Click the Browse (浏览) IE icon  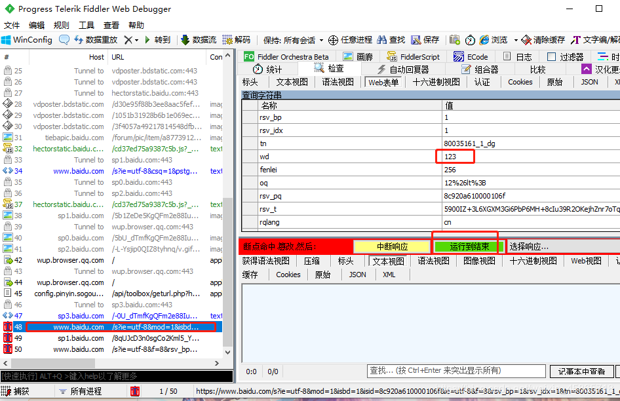click(x=484, y=40)
